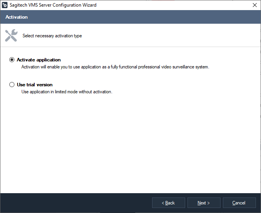
Task: Proceed with the Next button
Action: click(204, 203)
